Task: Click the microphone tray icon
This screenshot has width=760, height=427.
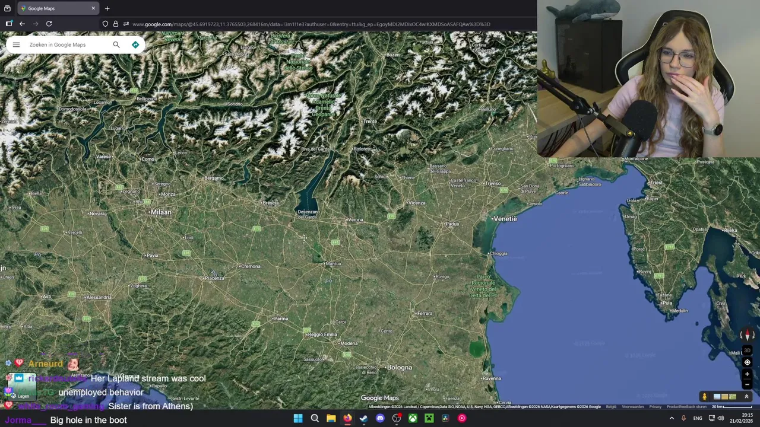Action: [683, 418]
